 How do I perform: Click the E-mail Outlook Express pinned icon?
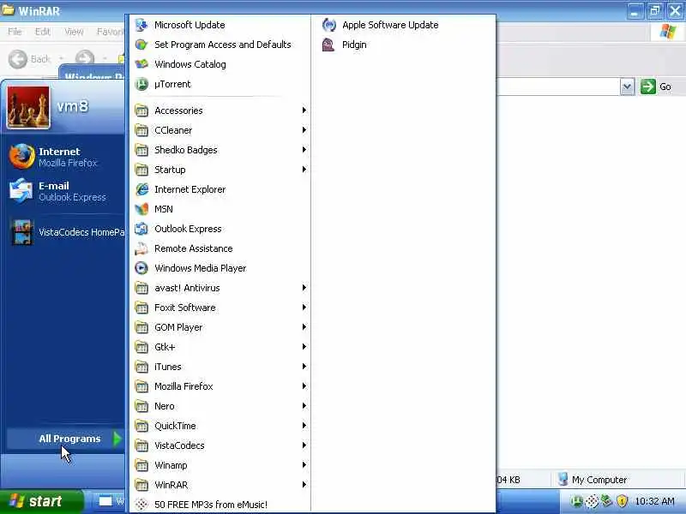coord(21,191)
